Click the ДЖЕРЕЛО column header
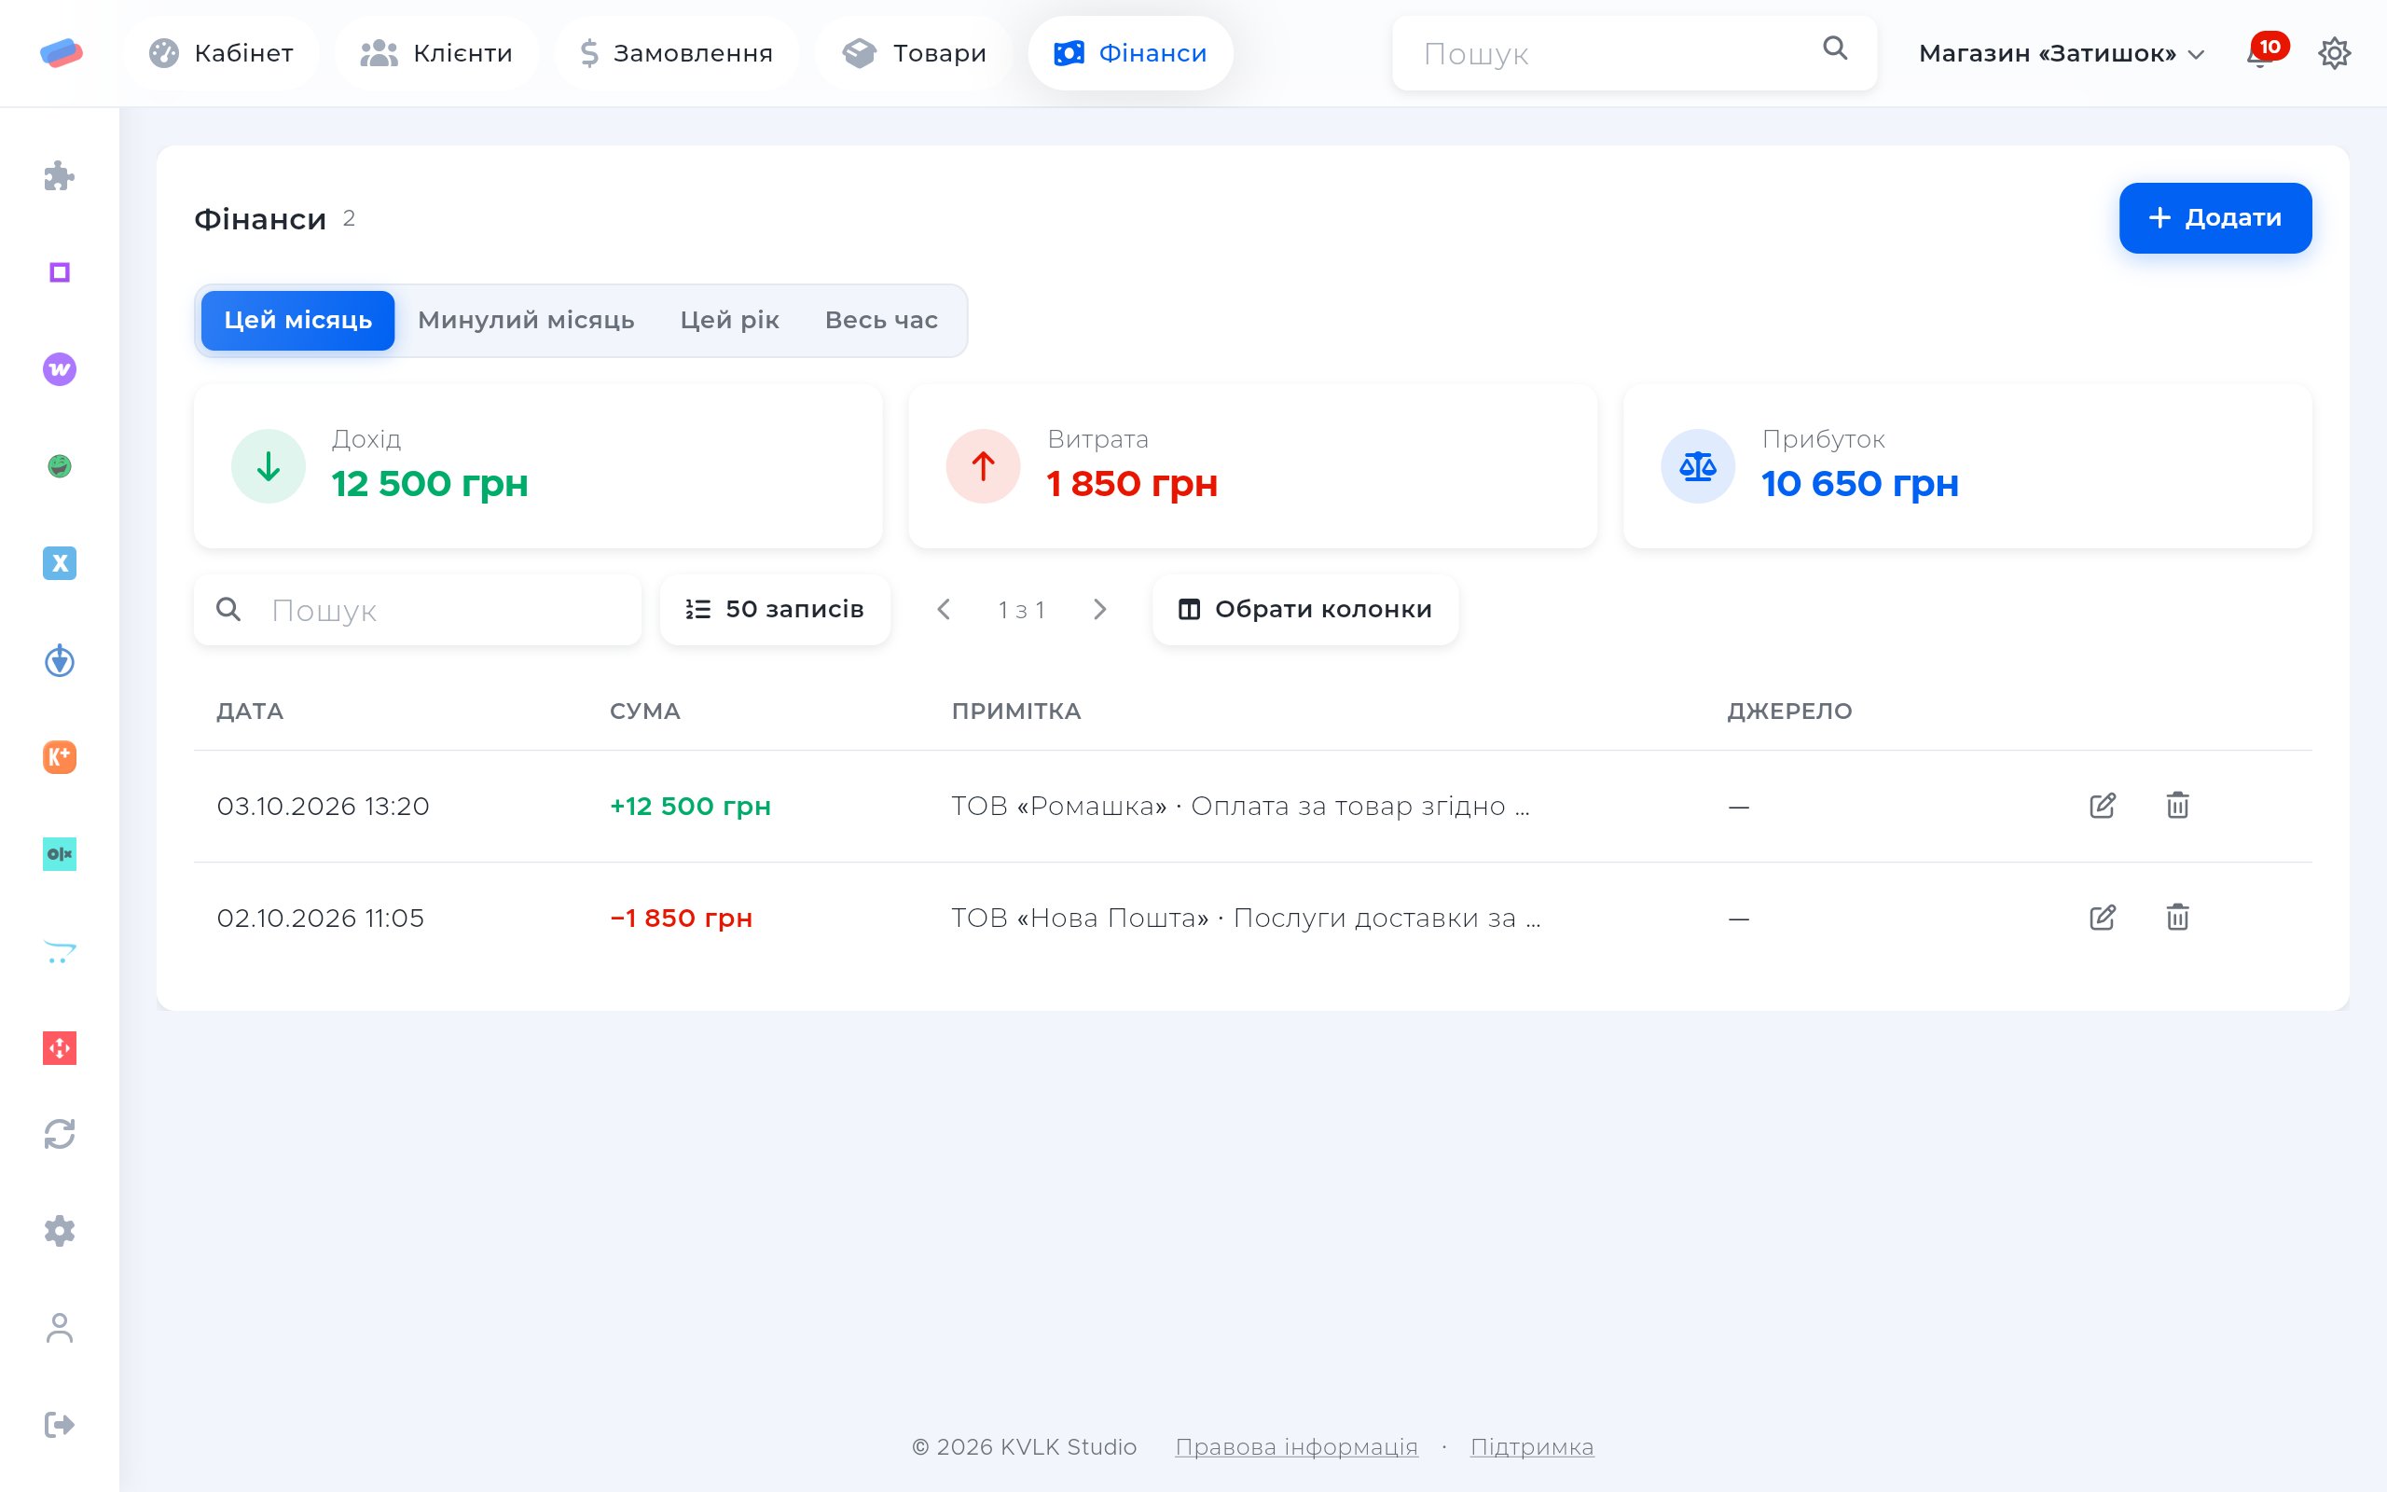This screenshot has width=2387, height=1492. click(1789, 711)
